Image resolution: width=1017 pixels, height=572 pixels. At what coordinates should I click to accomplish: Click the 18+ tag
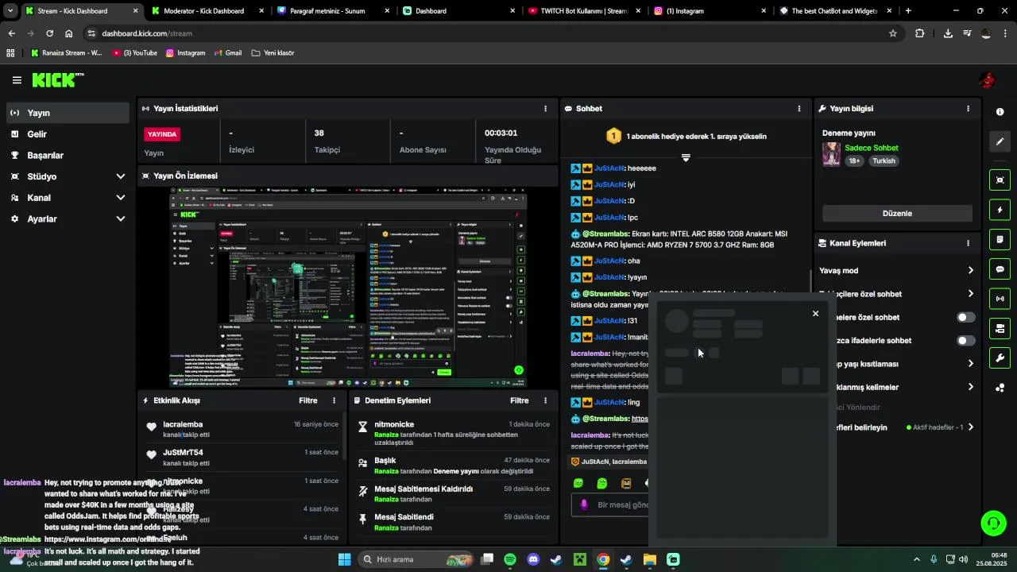click(x=854, y=160)
